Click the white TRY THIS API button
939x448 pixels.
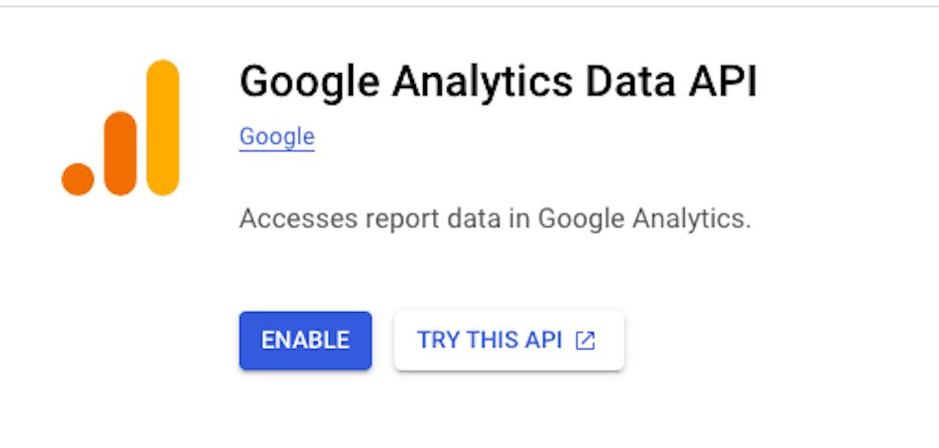(x=509, y=341)
